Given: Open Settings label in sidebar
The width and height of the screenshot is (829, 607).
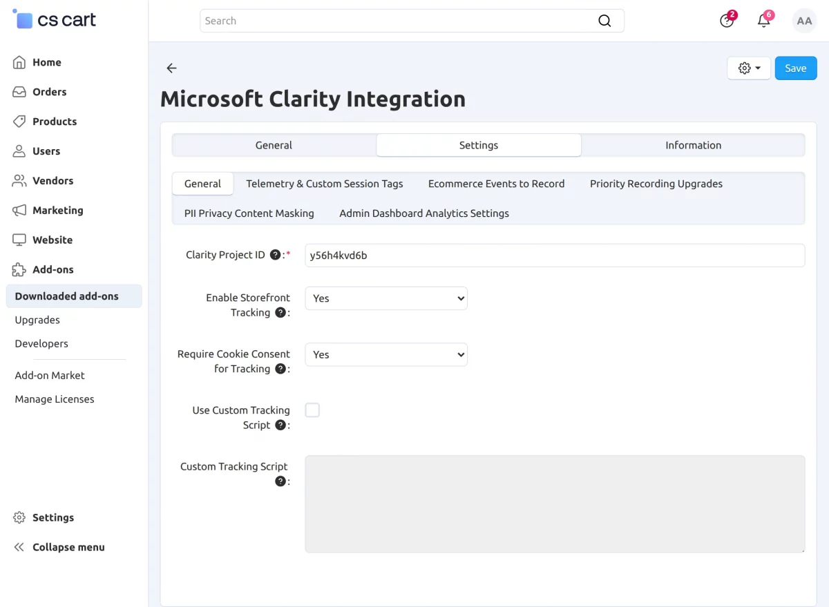Looking at the screenshot, I should click(x=53, y=518).
